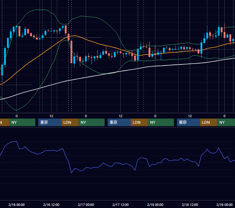Select the 東京 session block on 2/17
The width and height of the screenshot is (235, 208).
[119, 122]
